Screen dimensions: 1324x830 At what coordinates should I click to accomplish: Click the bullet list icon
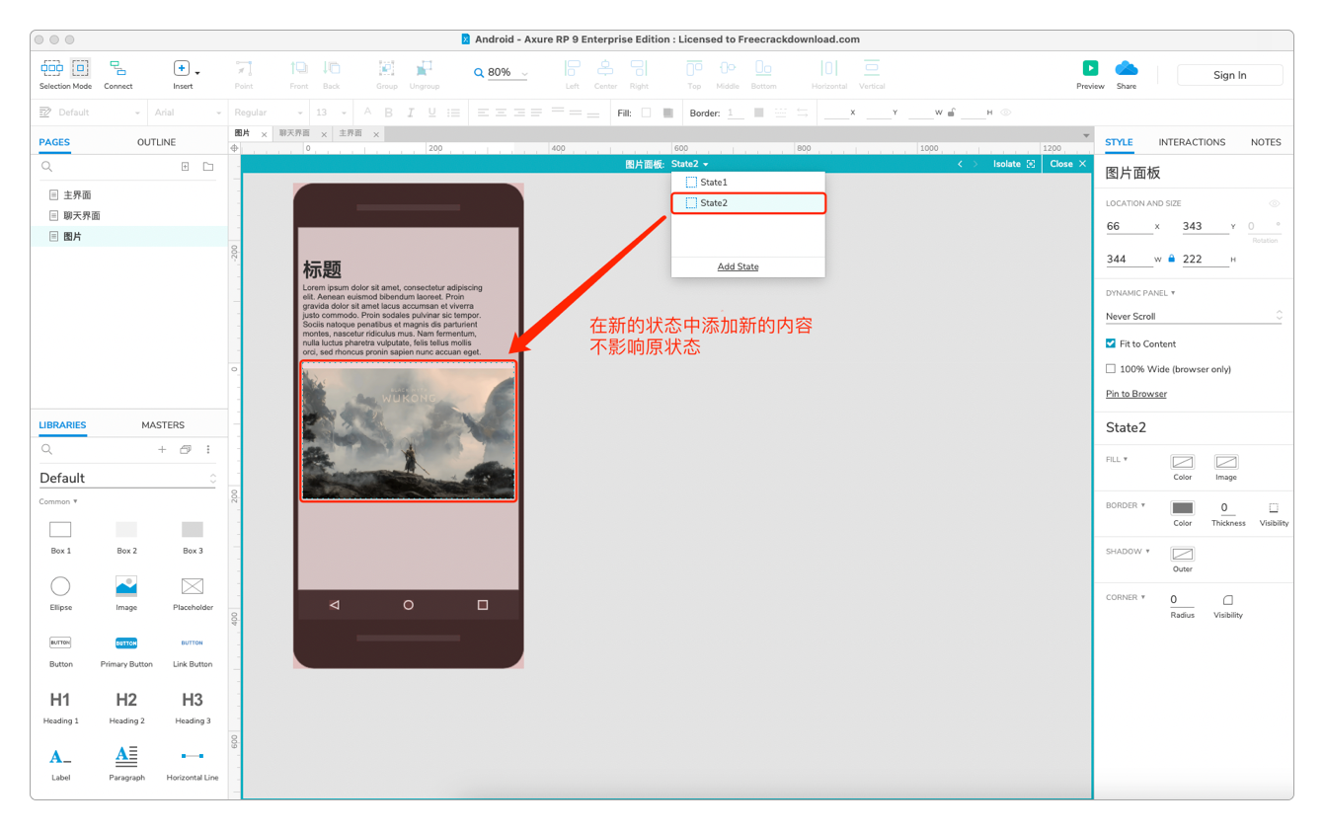tap(454, 113)
